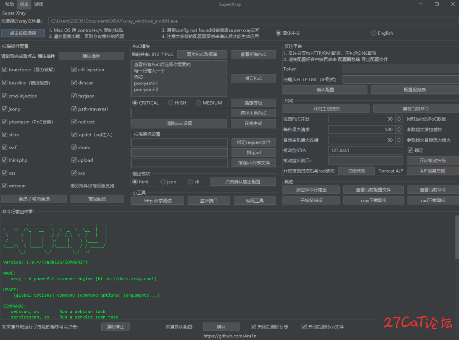Toggle the cmd-injection checkbox
Image resolution: width=459 pixels, height=340 pixels.
pyautogui.click(x=5, y=96)
